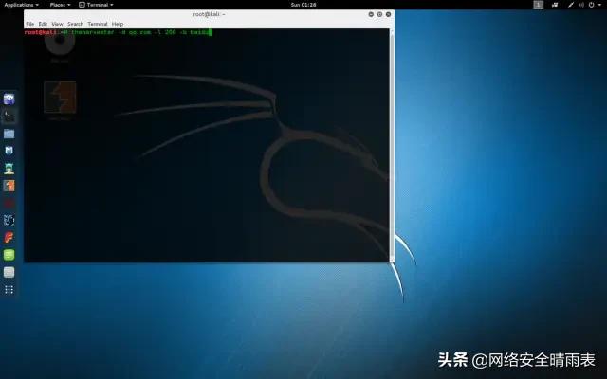Image resolution: width=607 pixels, height=379 pixels.
Task: Select the orange desktop icon below the disc
Action: (60, 98)
